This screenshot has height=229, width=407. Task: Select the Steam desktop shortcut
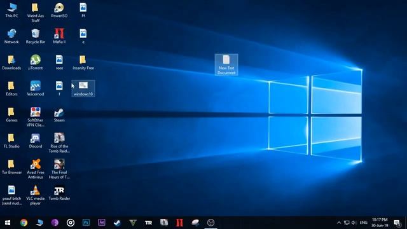click(x=59, y=114)
